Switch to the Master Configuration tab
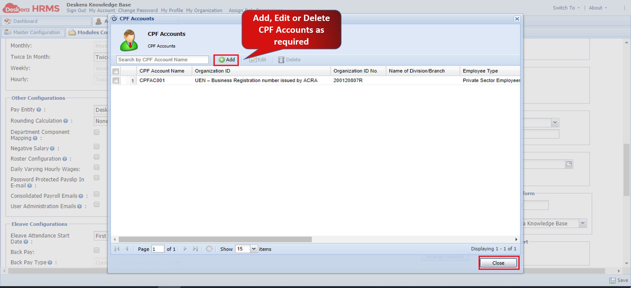Screen dimensions: 631x288 point(33,32)
